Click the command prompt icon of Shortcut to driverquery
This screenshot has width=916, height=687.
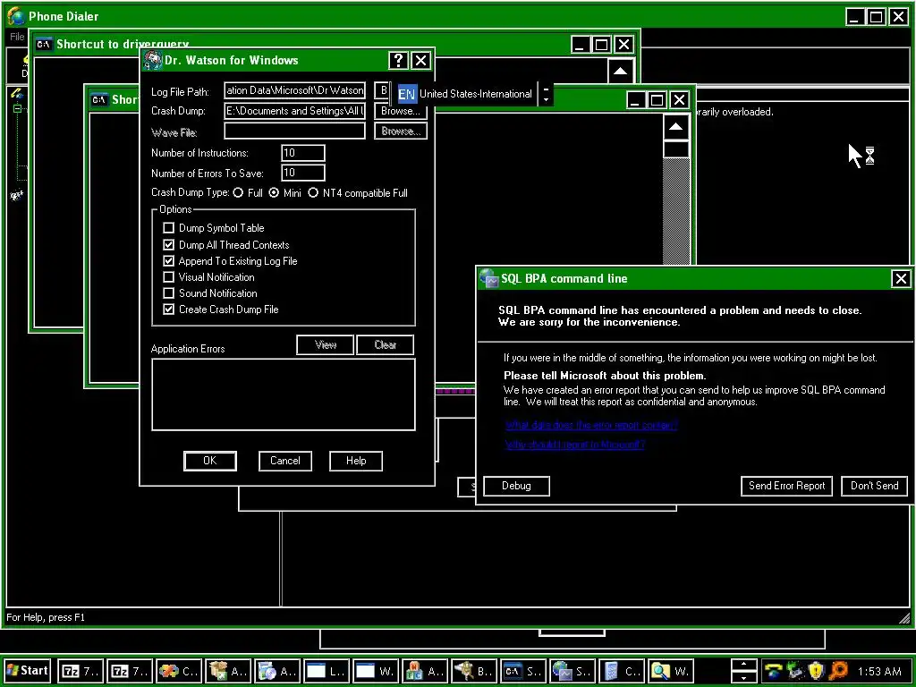coord(45,45)
